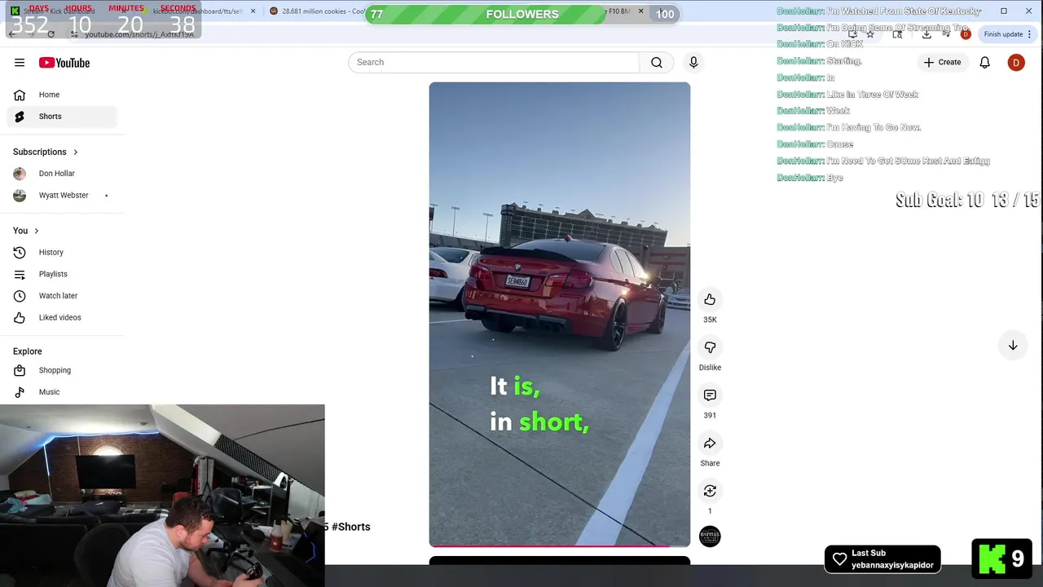
Task: Open Watch later list
Action: pyautogui.click(x=62, y=296)
